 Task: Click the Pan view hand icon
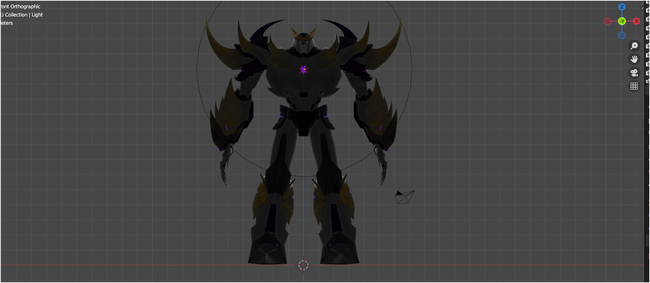[x=634, y=59]
